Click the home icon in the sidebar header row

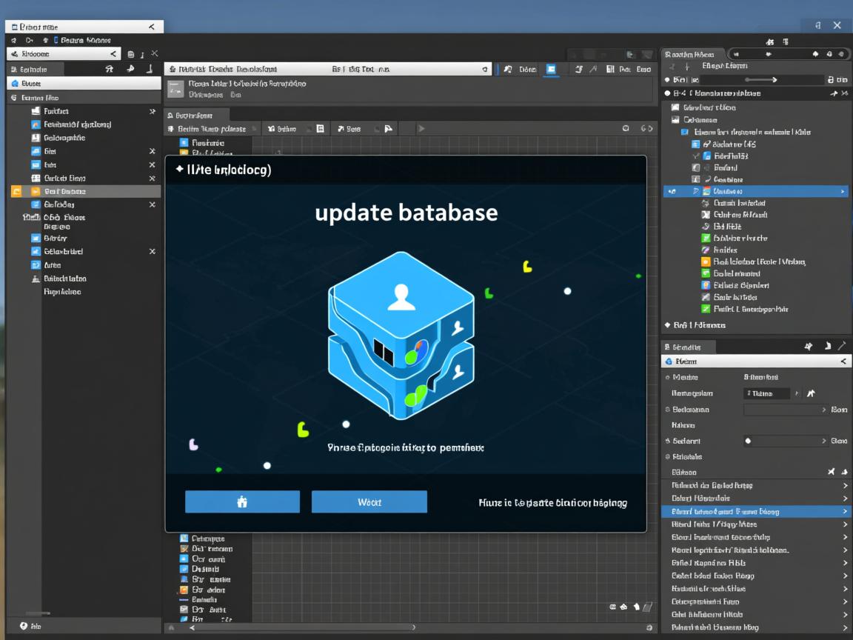click(110, 69)
